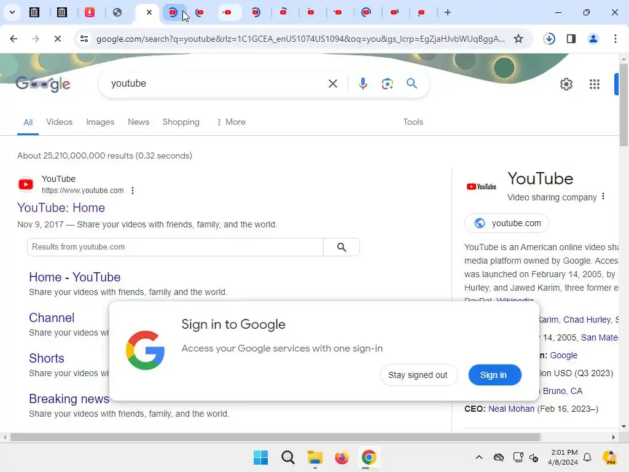Open the Home - YouTube sitelink

pyautogui.click(x=74, y=277)
